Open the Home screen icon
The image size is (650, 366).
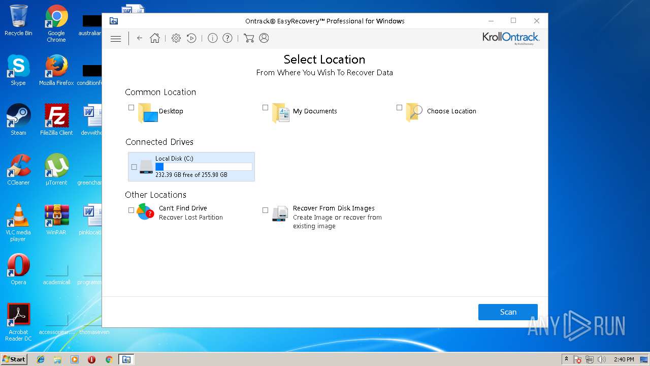[155, 38]
